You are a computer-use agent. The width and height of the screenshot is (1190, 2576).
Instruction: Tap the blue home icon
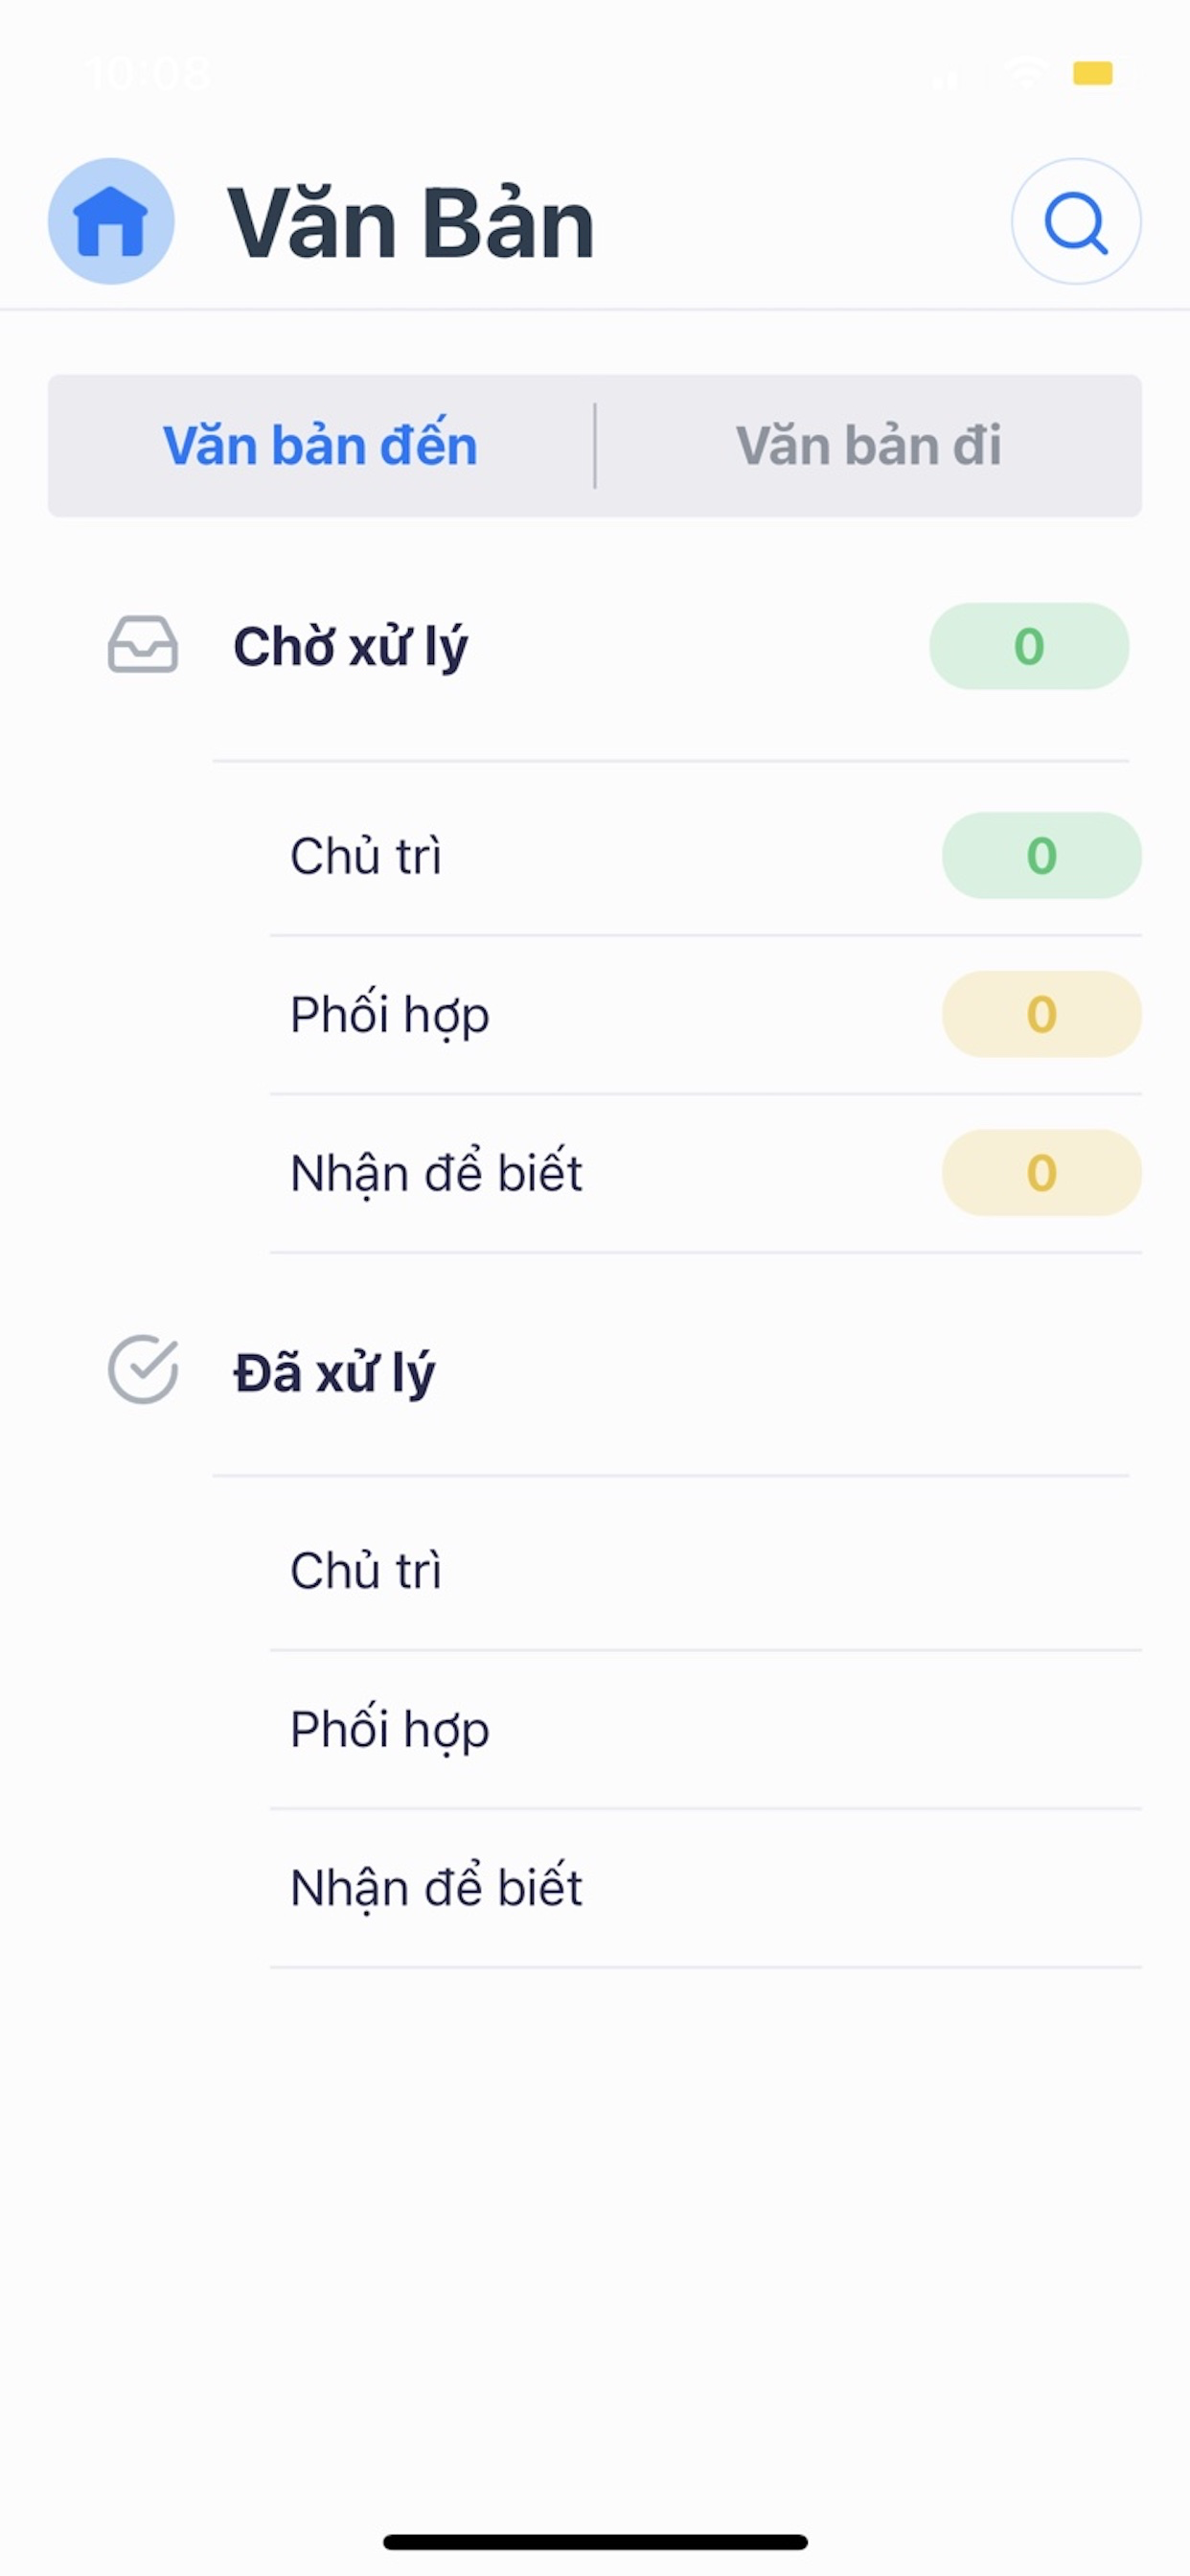tap(111, 221)
